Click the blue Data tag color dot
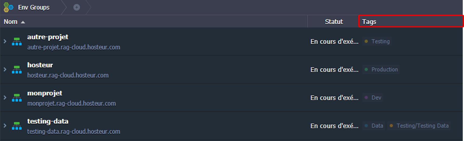Screen dimensions: 464x141 pos(366,126)
